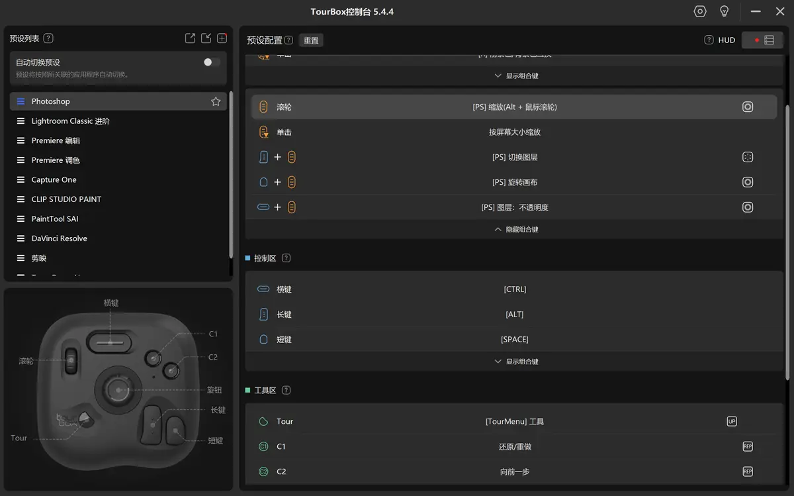Open the settings hexagon icon in title bar

click(x=700, y=12)
